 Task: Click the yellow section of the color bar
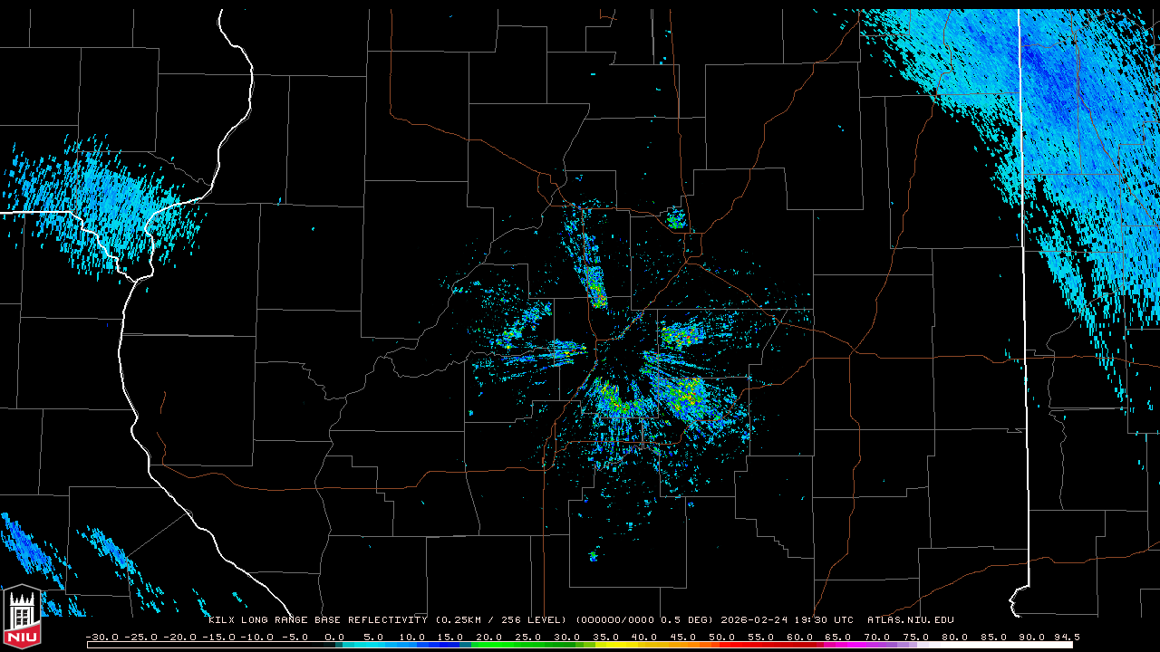pyautogui.click(x=625, y=645)
